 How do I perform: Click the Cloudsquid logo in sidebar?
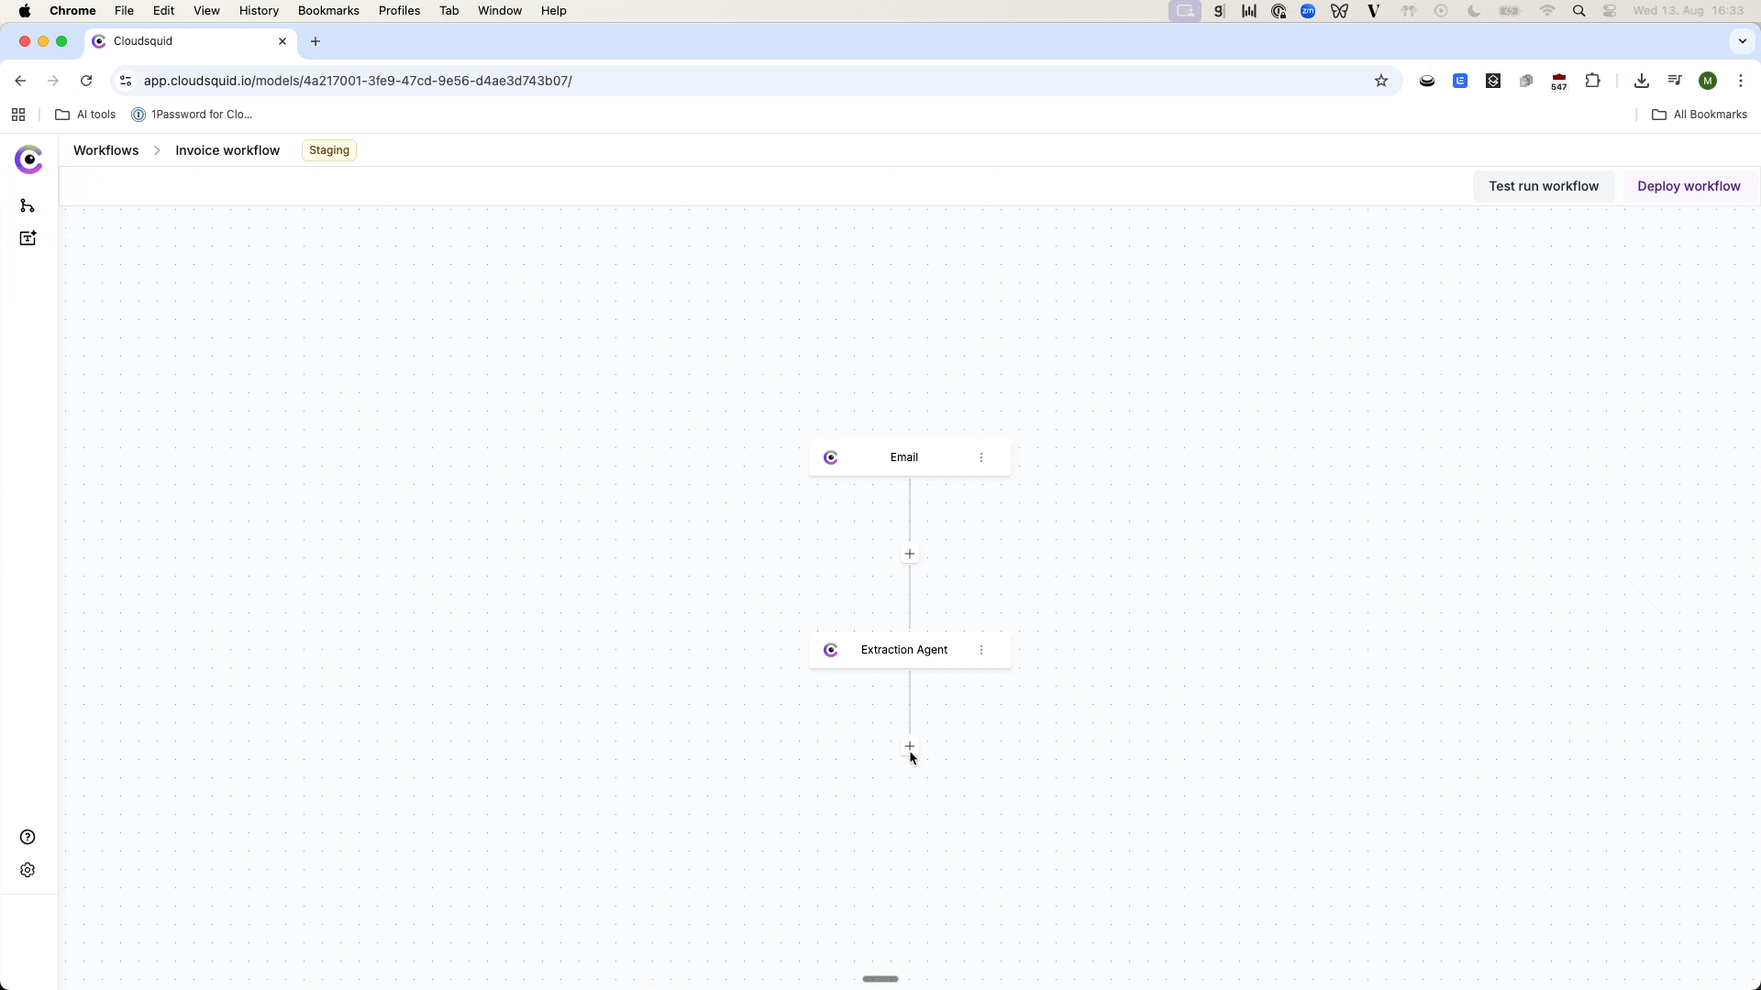click(29, 159)
